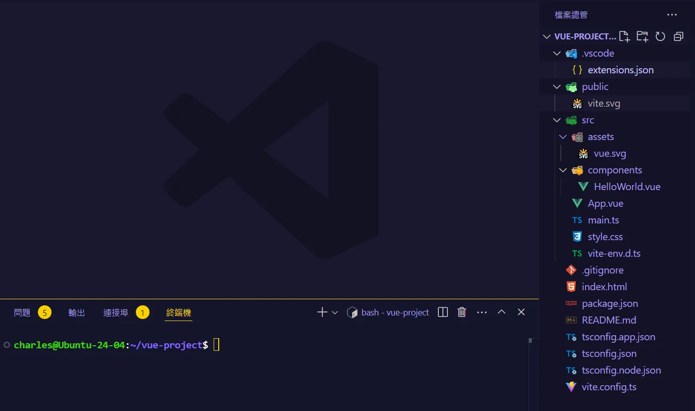
Task: Close the bottom terminal panel
Action: [521, 312]
